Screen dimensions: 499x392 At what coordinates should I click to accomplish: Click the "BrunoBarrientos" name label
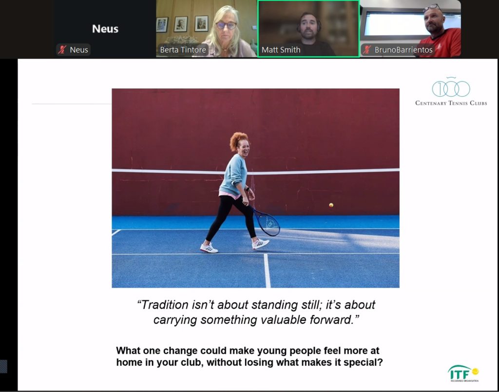[x=403, y=50]
